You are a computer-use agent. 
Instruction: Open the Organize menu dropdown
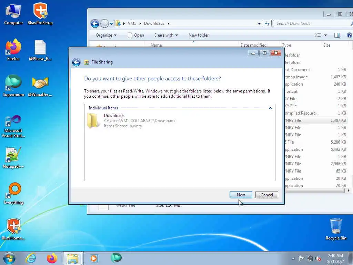pyautogui.click(x=106, y=35)
